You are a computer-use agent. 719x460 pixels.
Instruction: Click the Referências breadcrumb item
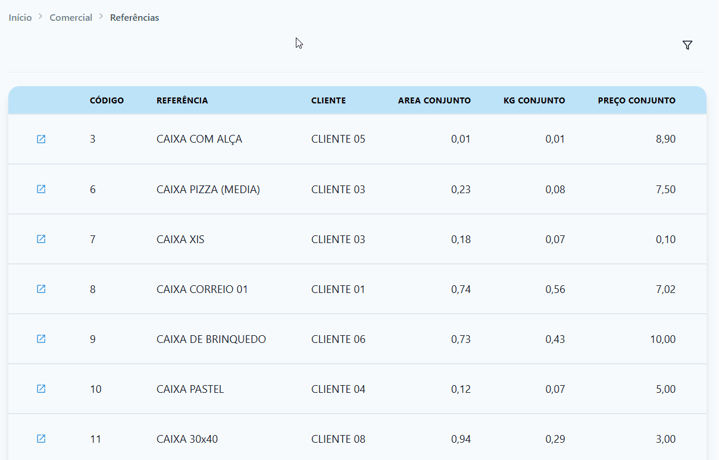coord(135,18)
